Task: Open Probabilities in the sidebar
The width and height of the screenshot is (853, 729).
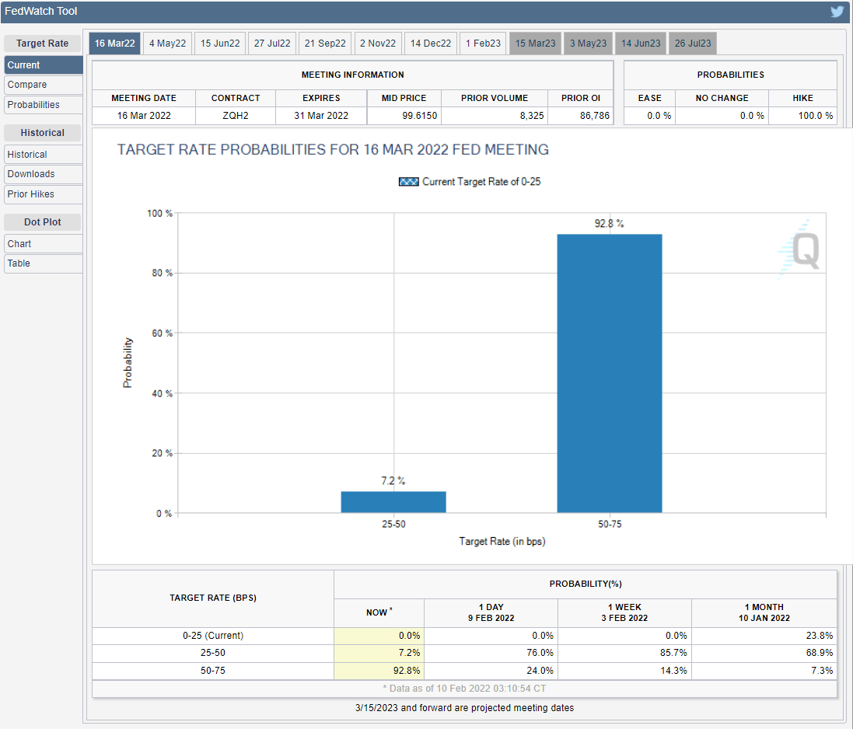Action: pyautogui.click(x=43, y=105)
